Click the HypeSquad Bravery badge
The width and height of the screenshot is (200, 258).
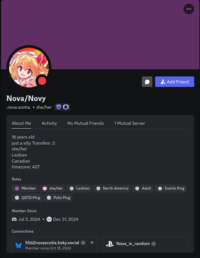coord(59,107)
